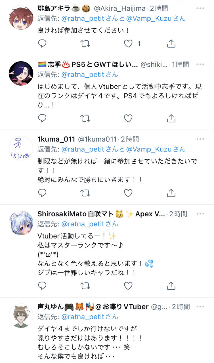View 志季's profile avatar
The image size is (214, 363).
(x=21, y=73)
